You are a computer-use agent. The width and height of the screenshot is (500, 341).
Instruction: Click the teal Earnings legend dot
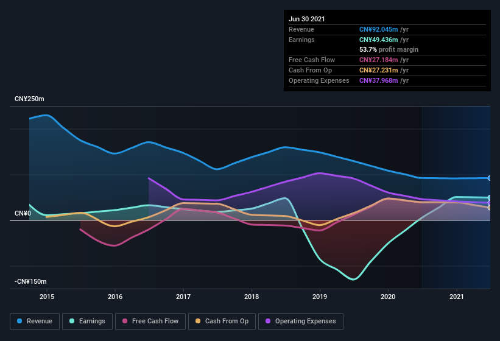pyautogui.click(x=72, y=321)
